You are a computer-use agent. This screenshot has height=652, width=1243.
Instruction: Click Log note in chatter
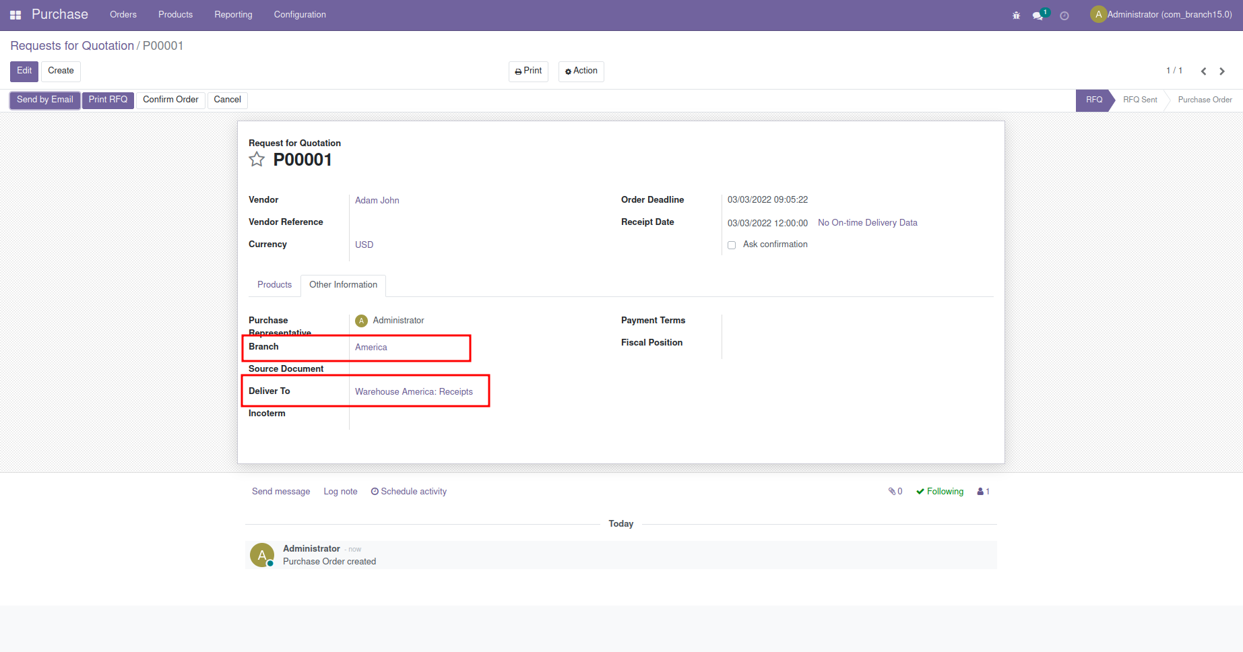[x=340, y=492]
